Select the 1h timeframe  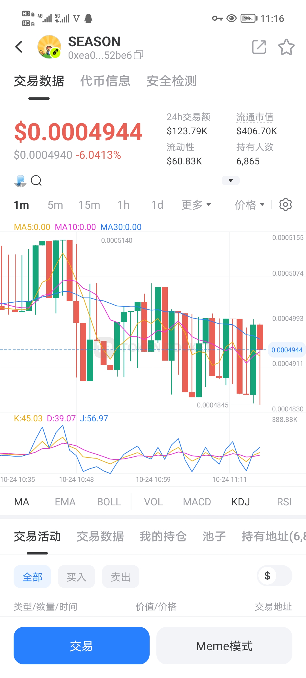pos(124,205)
